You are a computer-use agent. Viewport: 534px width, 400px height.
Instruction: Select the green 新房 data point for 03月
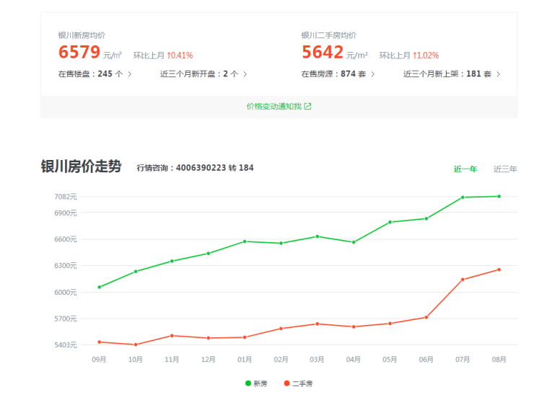[318, 236]
